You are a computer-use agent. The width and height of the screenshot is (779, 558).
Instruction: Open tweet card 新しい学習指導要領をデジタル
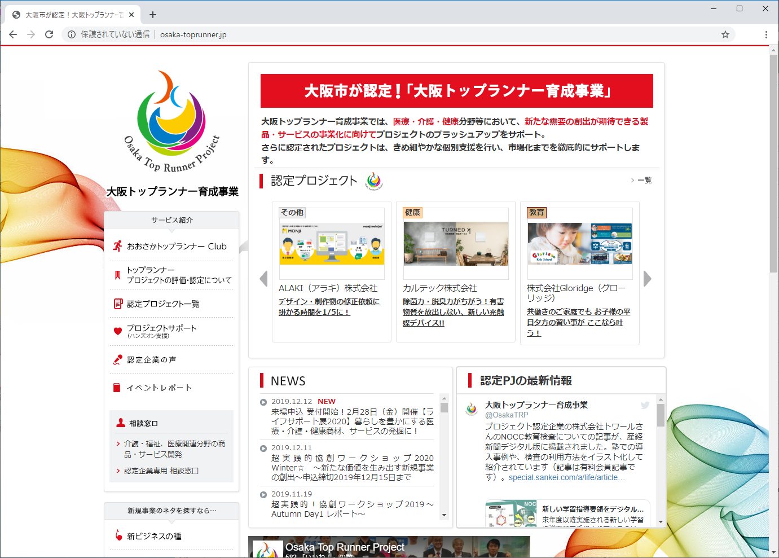tap(567, 513)
